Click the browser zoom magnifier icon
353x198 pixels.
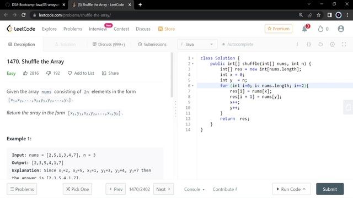tap(301, 15)
